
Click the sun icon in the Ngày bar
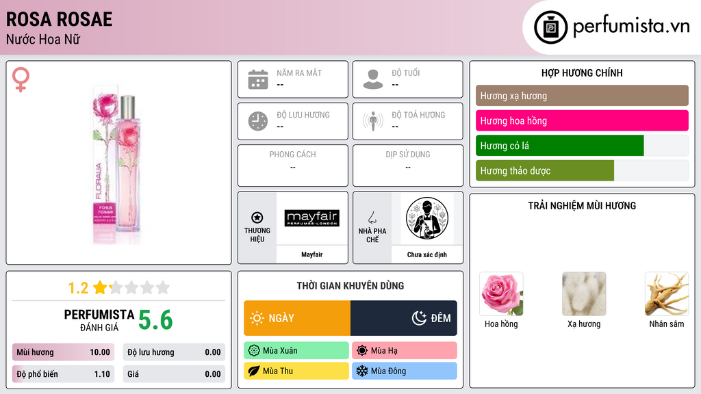(x=257, y=318)
